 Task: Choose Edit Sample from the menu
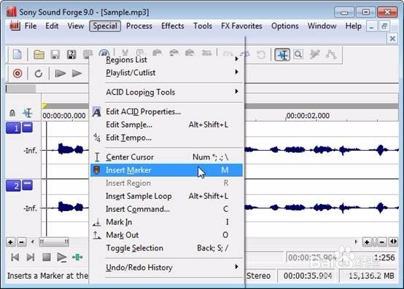[x=166, y=124]
